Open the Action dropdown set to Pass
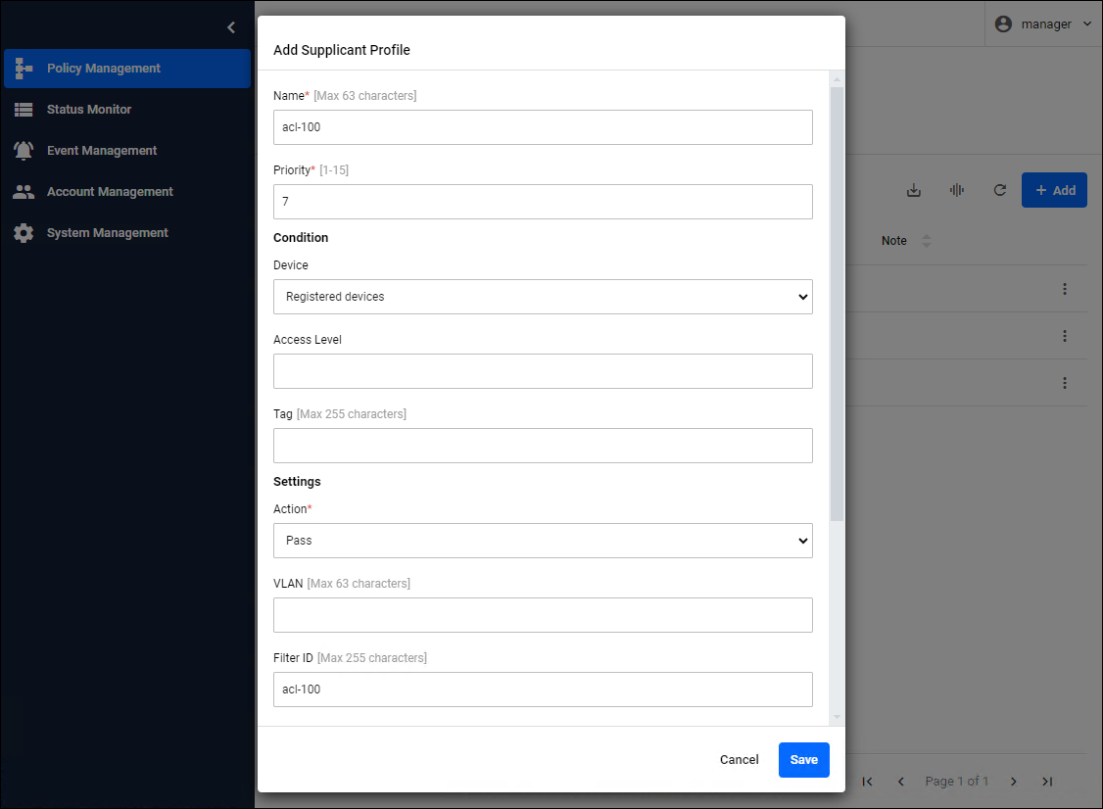Viewport: 1103px width, 809px height. click(543, 541)
